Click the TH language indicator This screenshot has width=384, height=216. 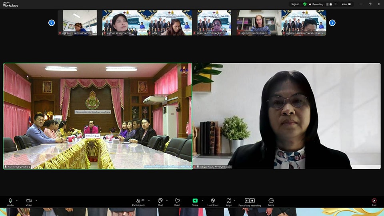(x=336, y=4)
